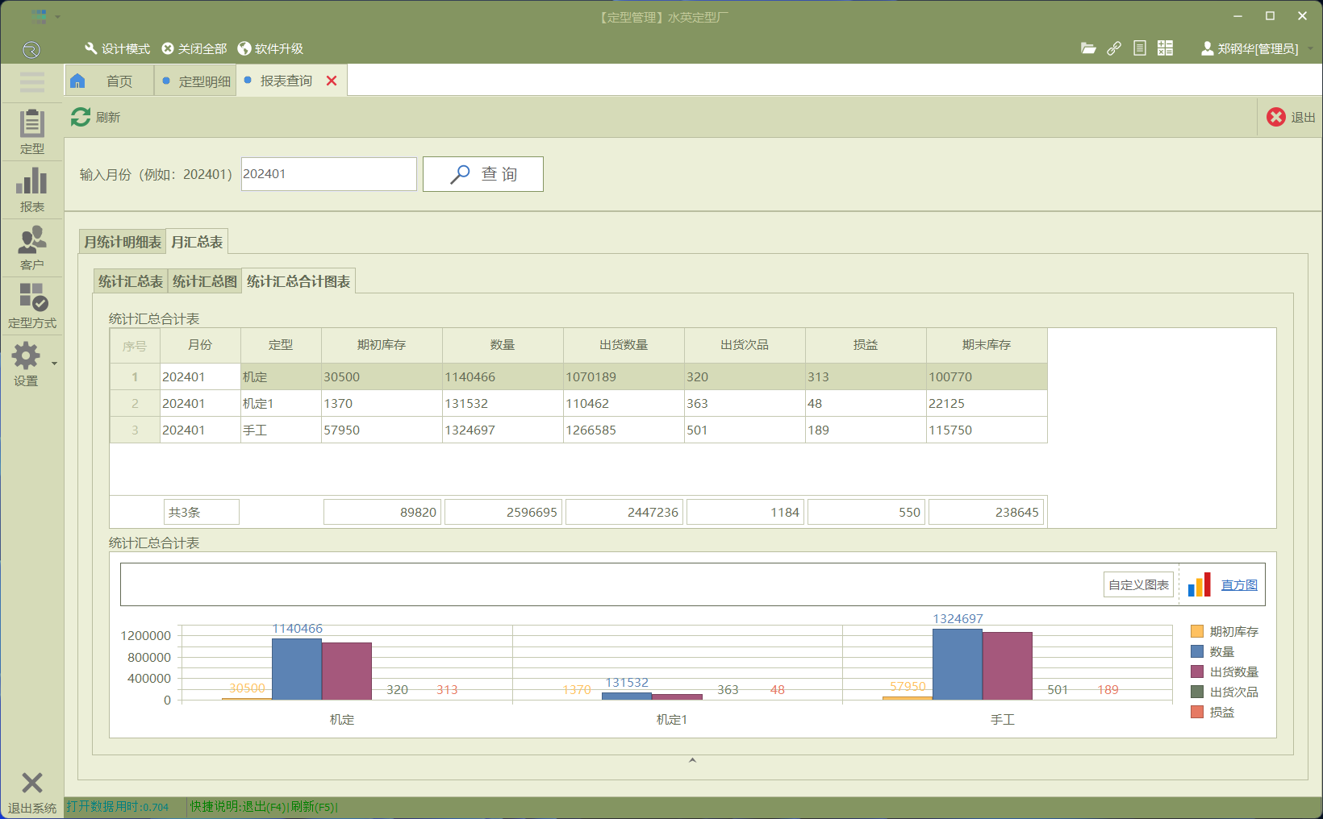
Task: Sort by the 定型 column header
Action: (281, 345)
